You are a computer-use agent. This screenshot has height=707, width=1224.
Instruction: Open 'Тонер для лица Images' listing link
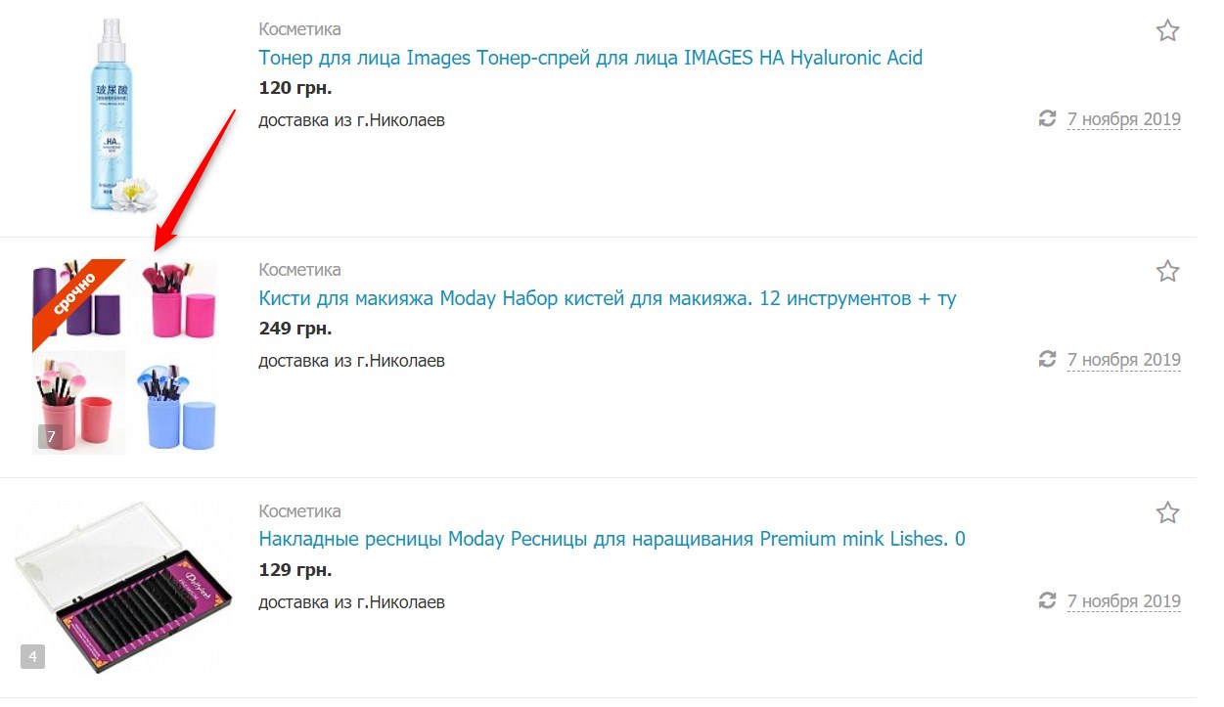(x=590, y=58)
